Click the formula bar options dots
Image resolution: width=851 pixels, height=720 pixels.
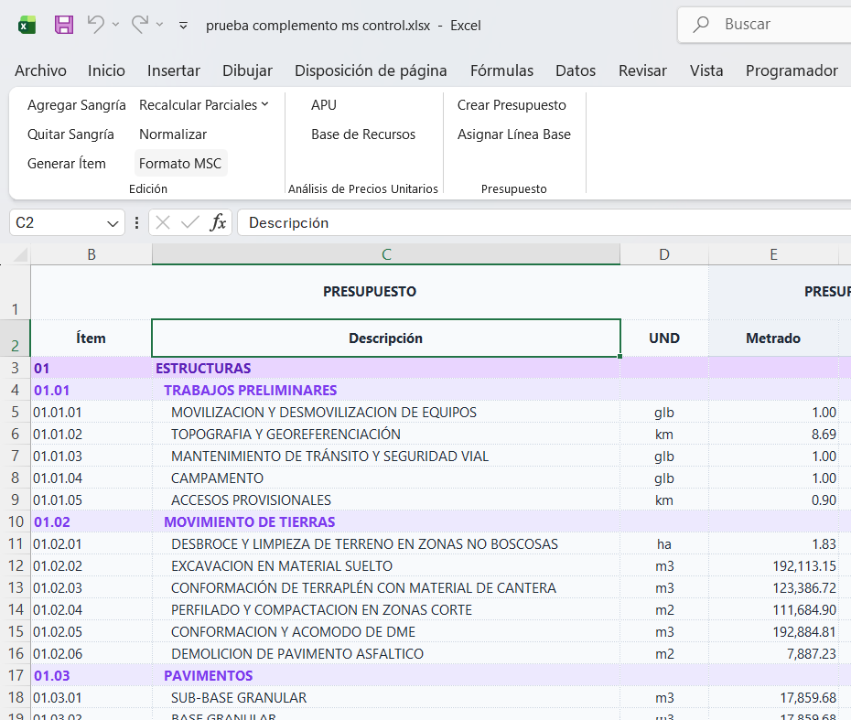pos(136,222)
